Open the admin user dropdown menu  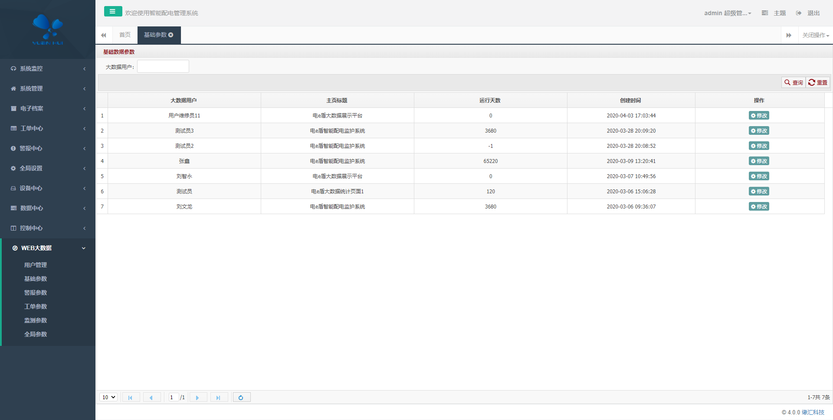click(727, 13)
